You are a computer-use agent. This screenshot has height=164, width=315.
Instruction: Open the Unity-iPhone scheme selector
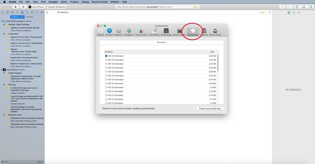coord(35,7)
